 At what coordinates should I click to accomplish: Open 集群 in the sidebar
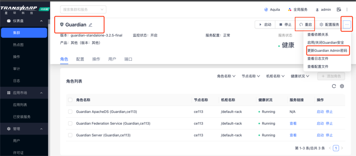pos(24,33)
